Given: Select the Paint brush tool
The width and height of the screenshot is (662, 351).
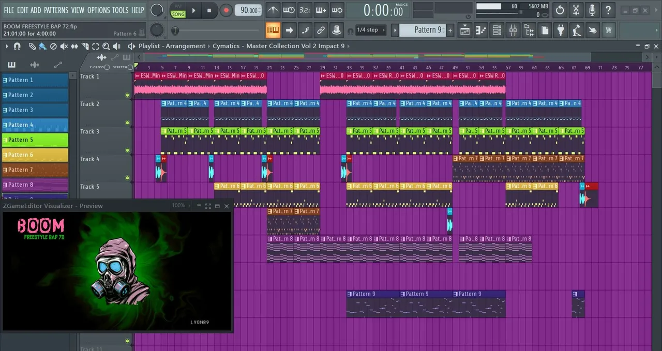Looking at the screenshot, I should pyautogui.click(x=42, y=46).
